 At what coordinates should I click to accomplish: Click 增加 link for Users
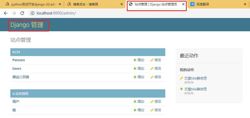click(x=141, y=68)
